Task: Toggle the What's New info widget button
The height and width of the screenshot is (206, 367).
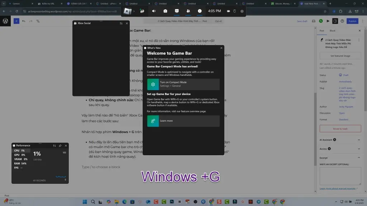Action: click(x=200, y=11)
